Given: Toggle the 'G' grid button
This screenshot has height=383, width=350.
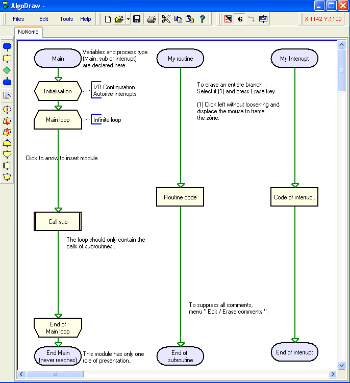Looking at the screenshot, I should tap(240, 19).
